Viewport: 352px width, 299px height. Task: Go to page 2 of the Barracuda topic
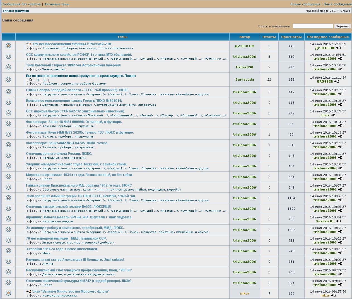[44, 80]
